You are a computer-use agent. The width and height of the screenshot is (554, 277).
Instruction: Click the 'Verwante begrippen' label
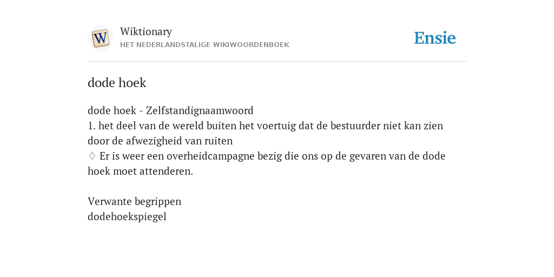point(134,201)
